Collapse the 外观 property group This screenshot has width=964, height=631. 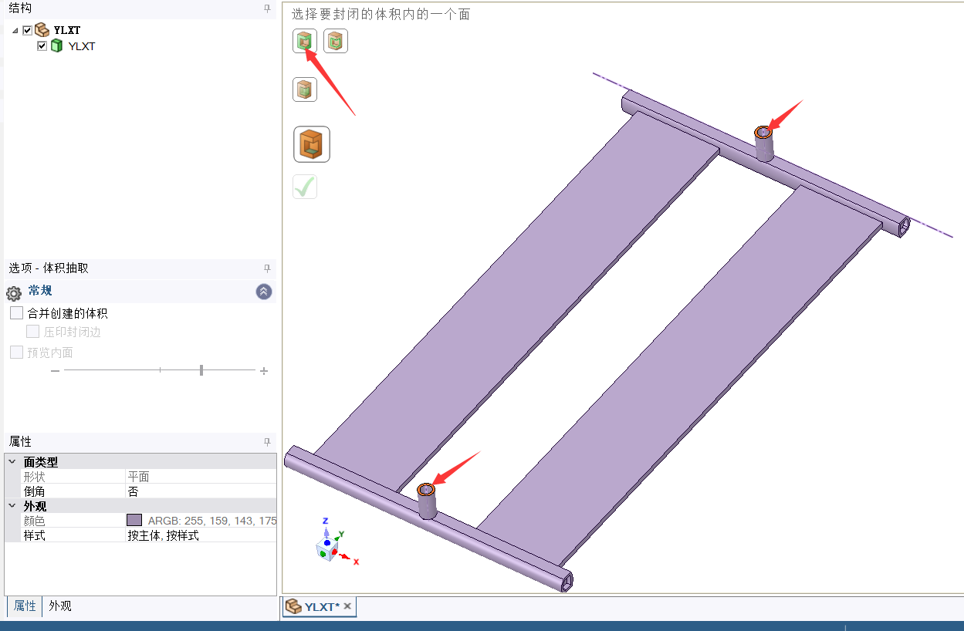coord(12,506)
